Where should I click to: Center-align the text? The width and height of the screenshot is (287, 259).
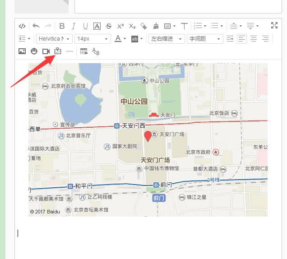click(254, 39)
